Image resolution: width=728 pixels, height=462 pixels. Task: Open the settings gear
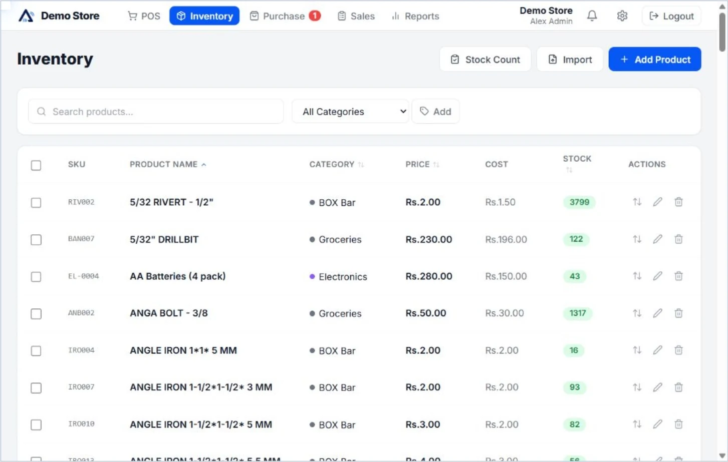(622, 16)
